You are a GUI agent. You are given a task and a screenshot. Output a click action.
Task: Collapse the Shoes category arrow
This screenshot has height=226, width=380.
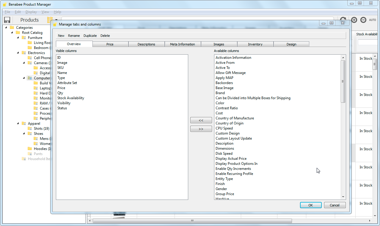coord(24,134)
